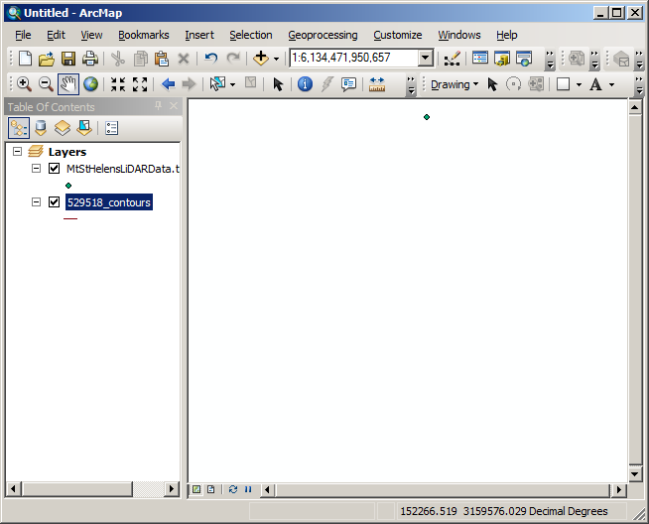
Task: Select the Zoom In tool
Action: pyautogui.click(x=24, y=84)
